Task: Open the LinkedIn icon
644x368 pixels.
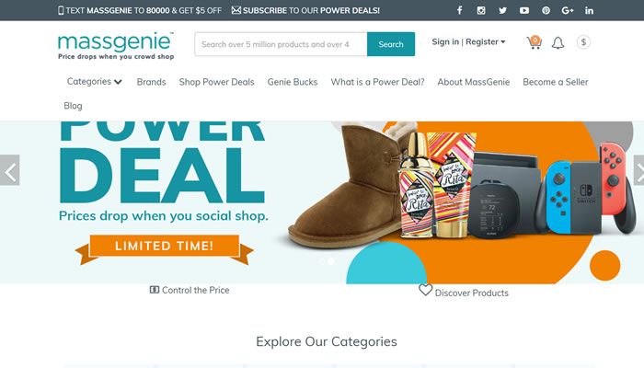Action: (x=589, y=10)
